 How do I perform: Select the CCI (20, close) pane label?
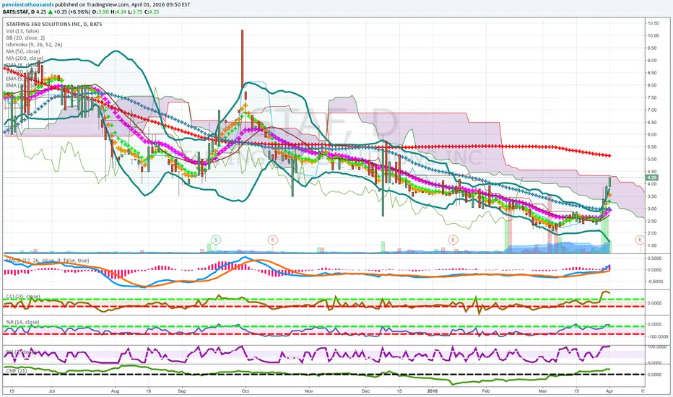pos(23,297)
